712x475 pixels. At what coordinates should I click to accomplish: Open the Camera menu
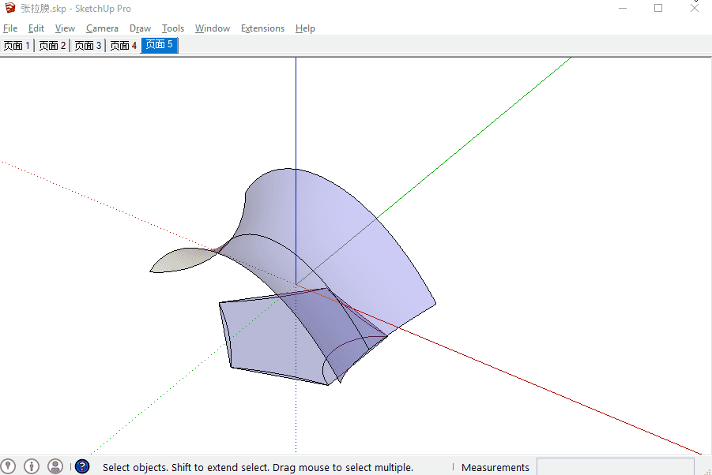point(102,28)
